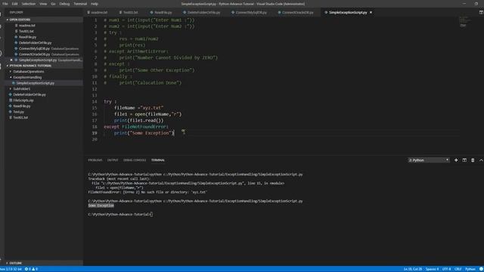Show the Problems panel tab
This screenshot has height=272, width=484.
point(95,160)
